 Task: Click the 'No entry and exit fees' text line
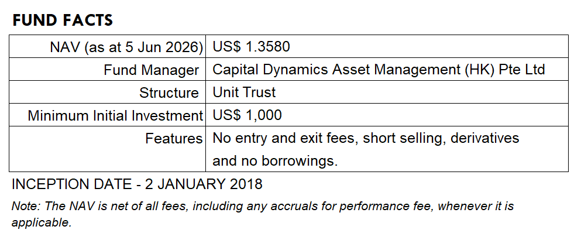click(x=366, y=138)
